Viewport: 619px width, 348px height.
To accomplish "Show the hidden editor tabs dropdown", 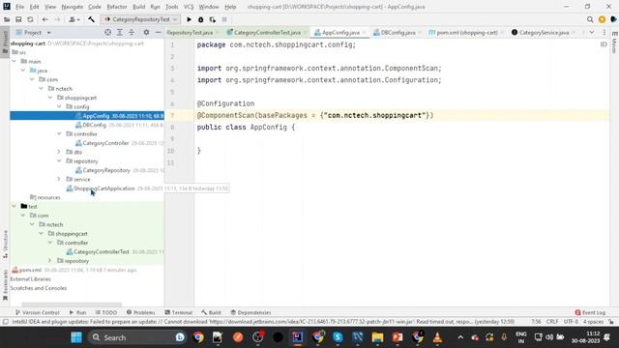I will pos(592,32).
